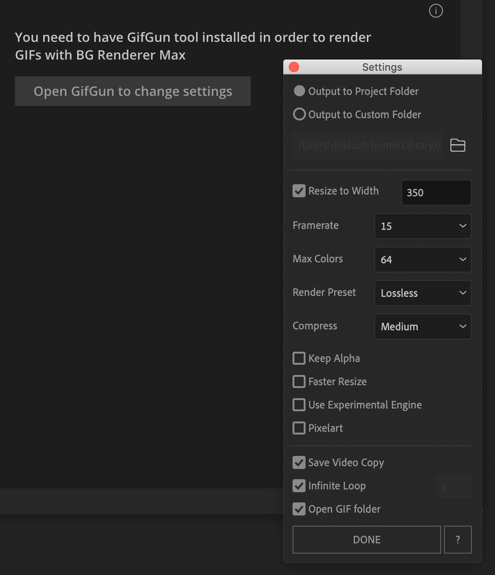Click the GifGun installation notice text

tap(193, 46)
